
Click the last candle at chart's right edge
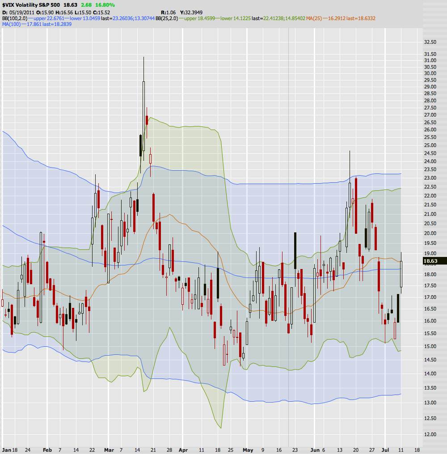pyautogui.click(x=401, y=273)
